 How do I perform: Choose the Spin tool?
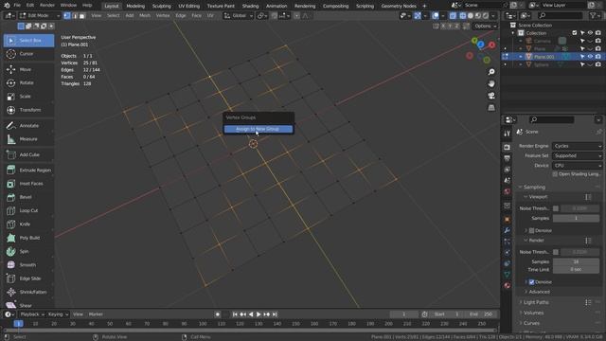point(29,251)
